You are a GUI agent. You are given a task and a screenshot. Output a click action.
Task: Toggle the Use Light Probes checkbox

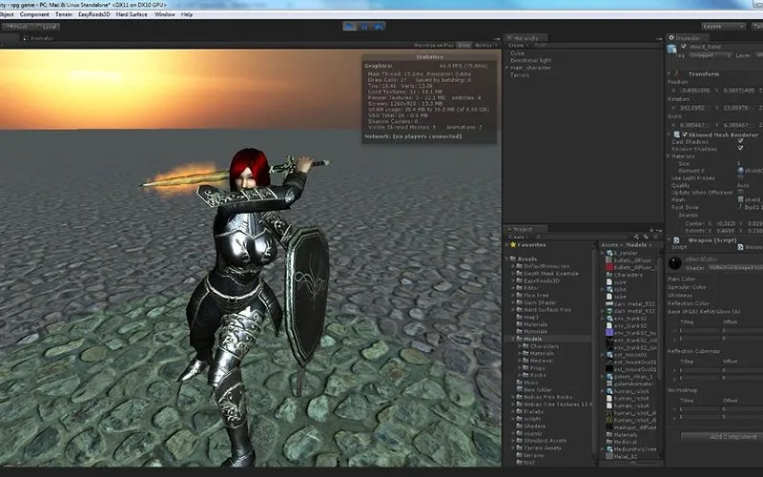point(741,178)
